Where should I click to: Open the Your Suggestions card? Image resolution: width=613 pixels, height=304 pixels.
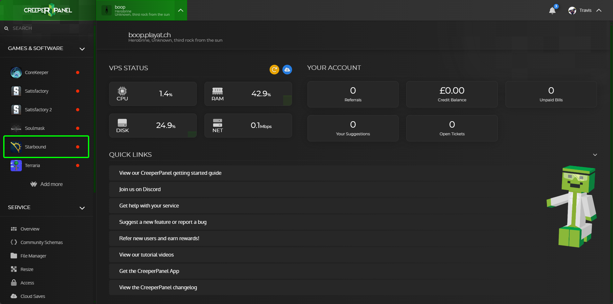[x=353, y=128]
